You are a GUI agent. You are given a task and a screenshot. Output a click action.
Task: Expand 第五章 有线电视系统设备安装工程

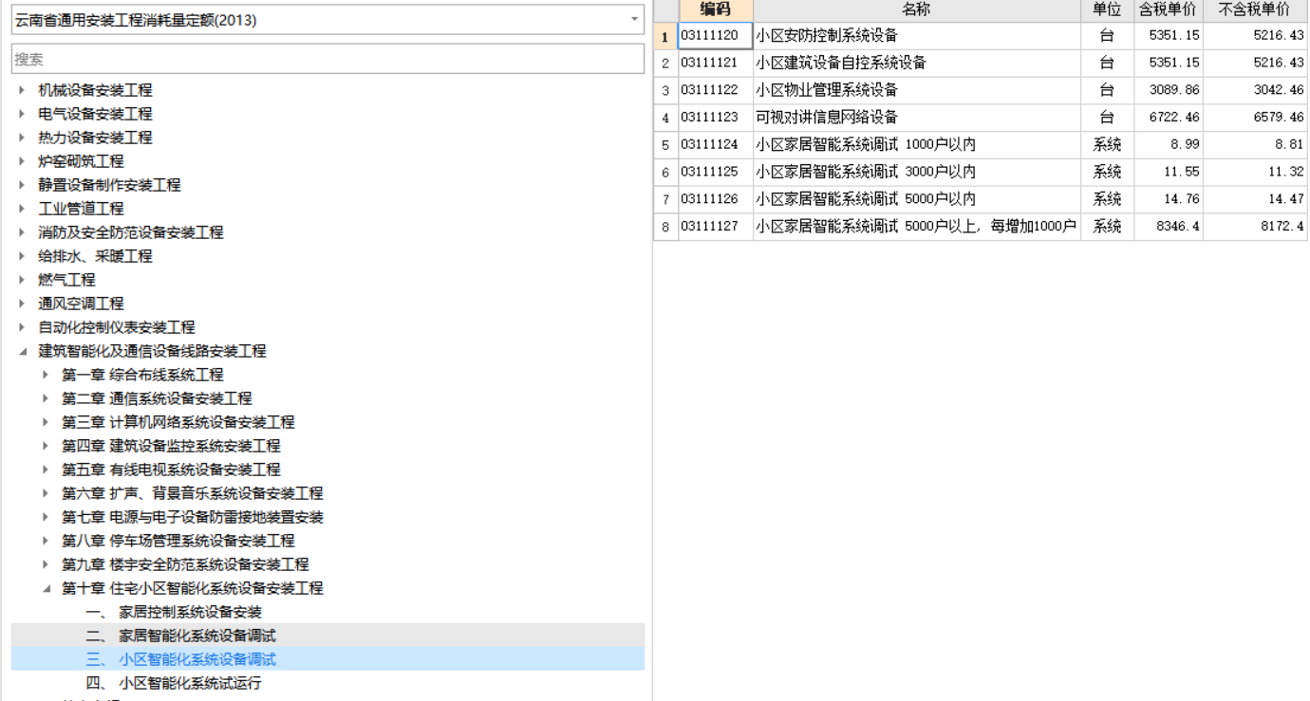point(46,470)
